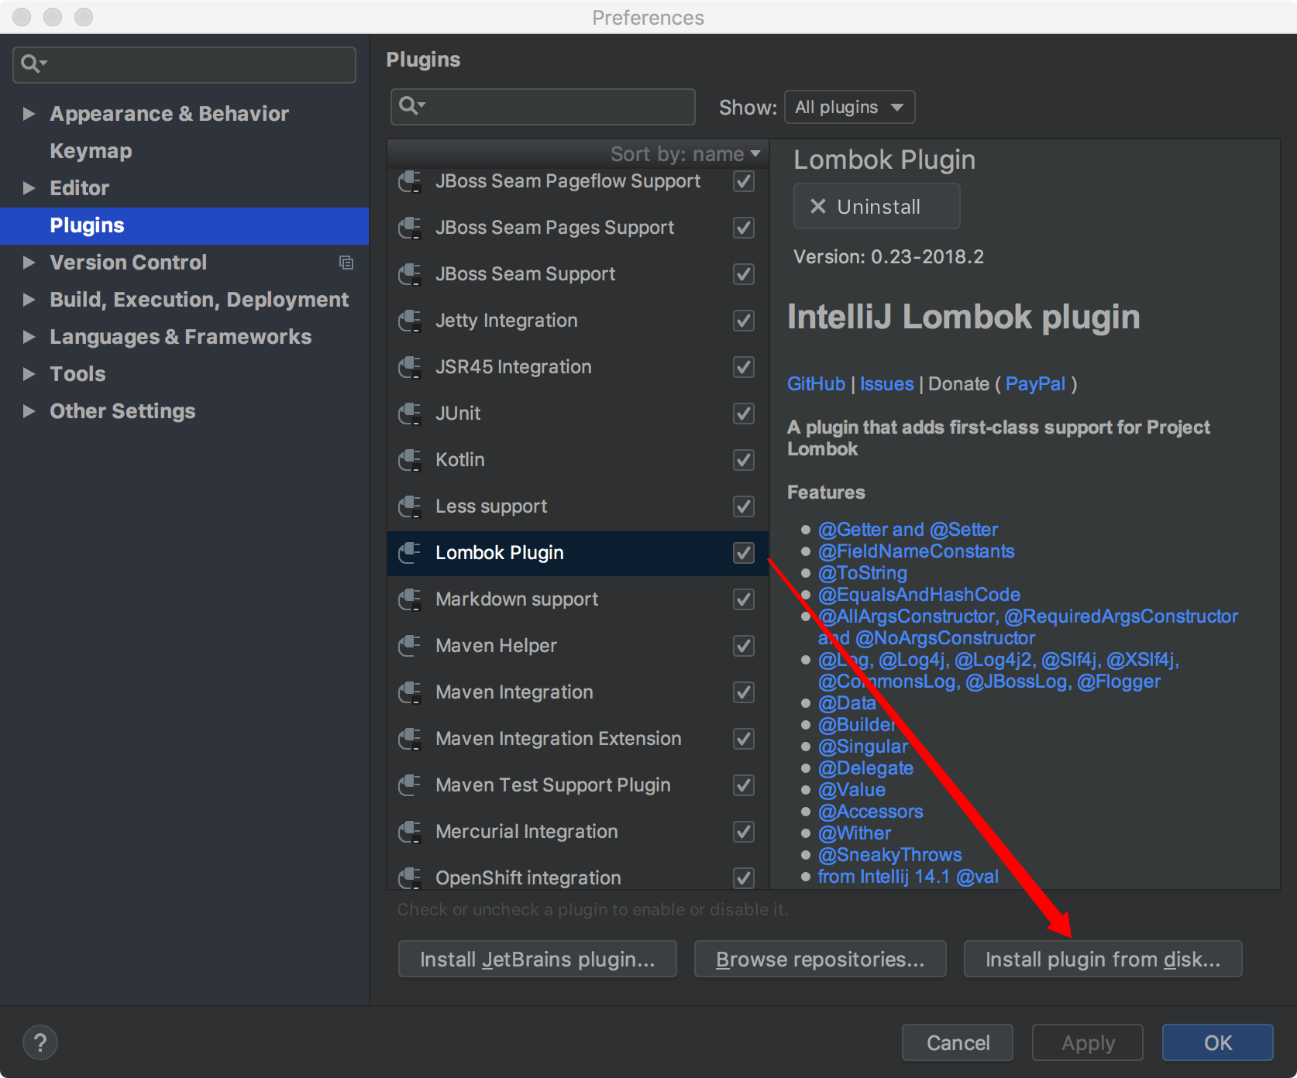Select the OpenShift integration plugin row
This screenshot has width=1297, height=1078.
coord(577,877)
